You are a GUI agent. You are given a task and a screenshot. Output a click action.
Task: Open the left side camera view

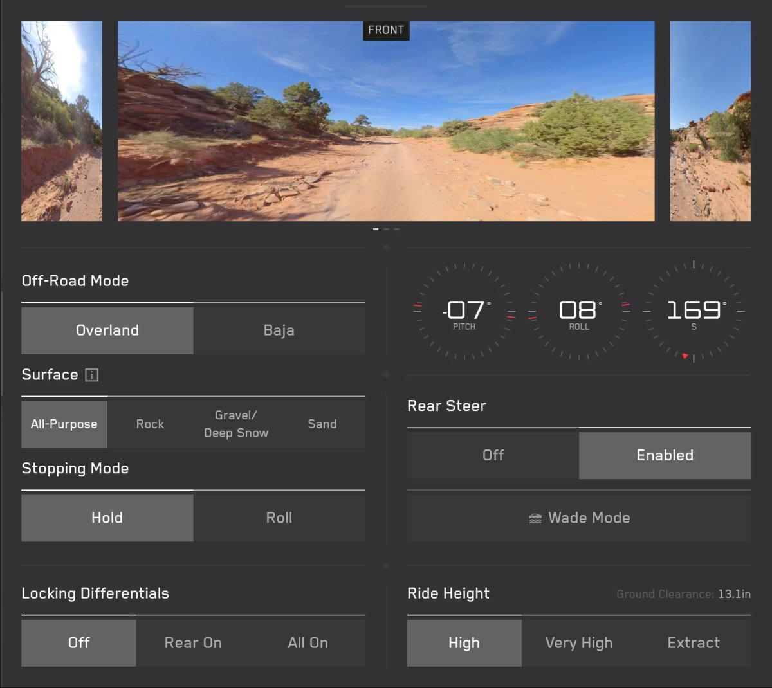pyautogui.click(x=62, y=121)
